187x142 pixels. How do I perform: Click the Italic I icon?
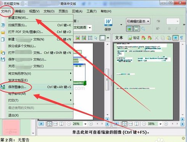176,29
